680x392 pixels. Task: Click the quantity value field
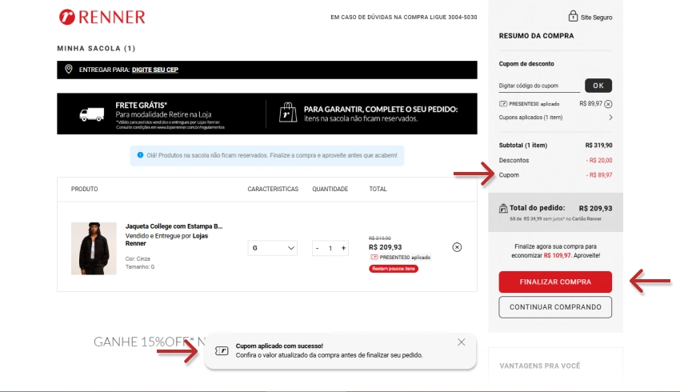tap(330, 248)
